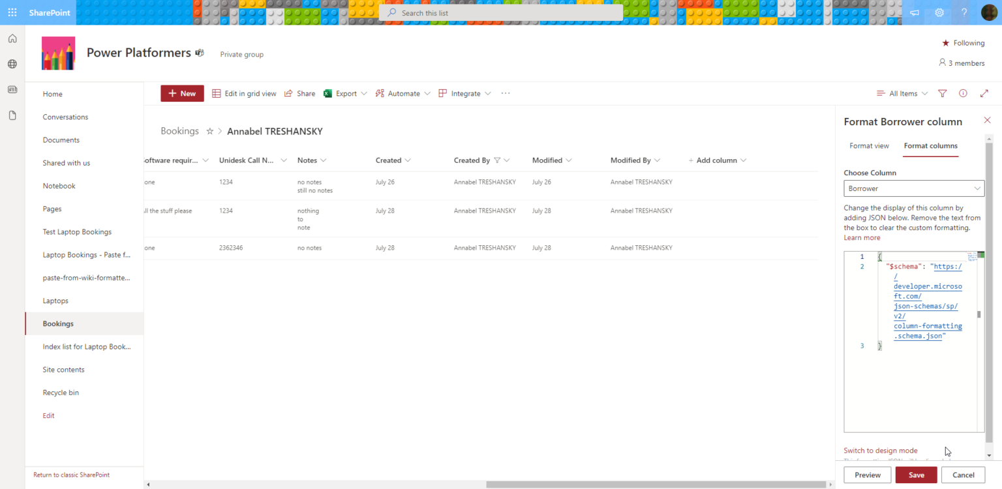Open the filter pane funnel icon
This screenshot has width=1002, height=489.
(x=942, y=93)
